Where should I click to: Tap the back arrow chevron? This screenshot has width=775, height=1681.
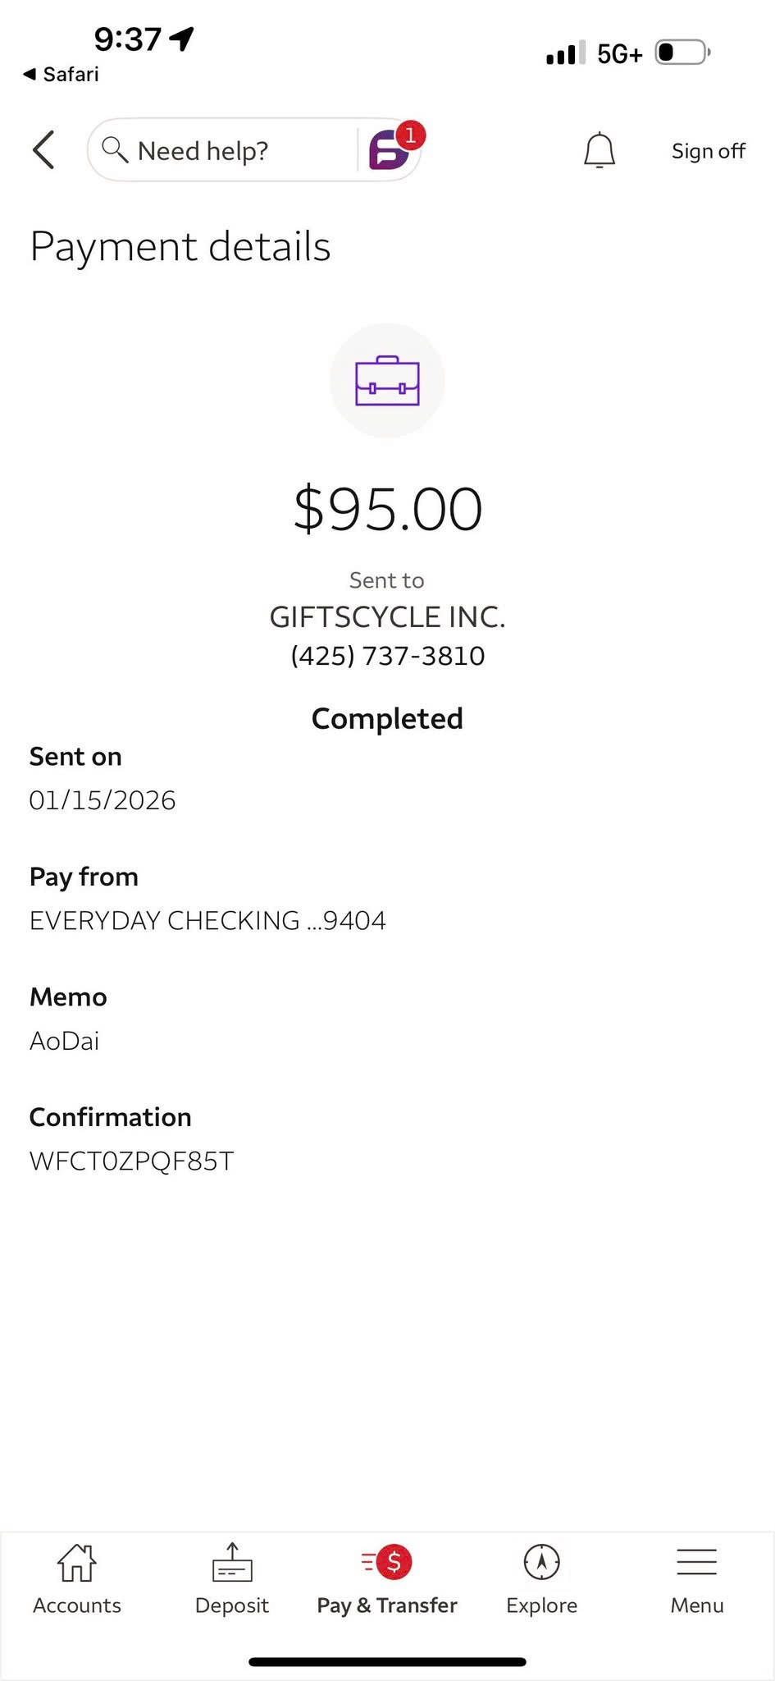point(43,150)
